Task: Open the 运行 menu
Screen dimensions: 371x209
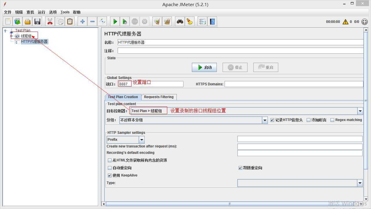Action: coord(41,12)
